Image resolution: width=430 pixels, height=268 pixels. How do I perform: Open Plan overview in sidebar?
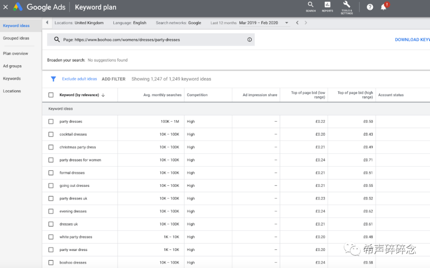(x=16, y=53)
